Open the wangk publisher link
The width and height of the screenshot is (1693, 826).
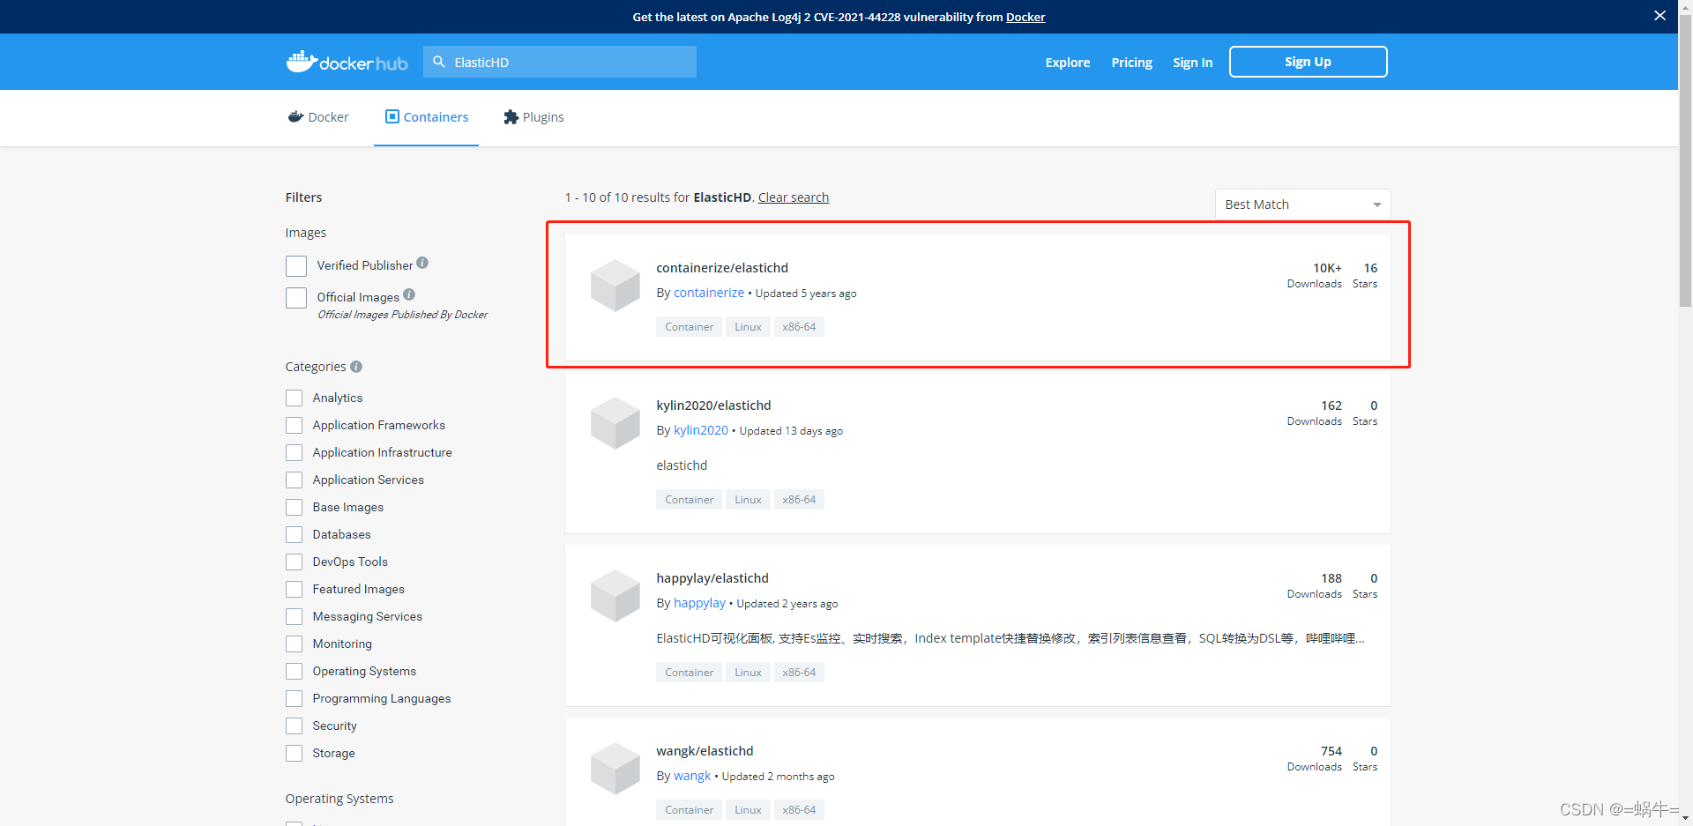click(692, 776)
